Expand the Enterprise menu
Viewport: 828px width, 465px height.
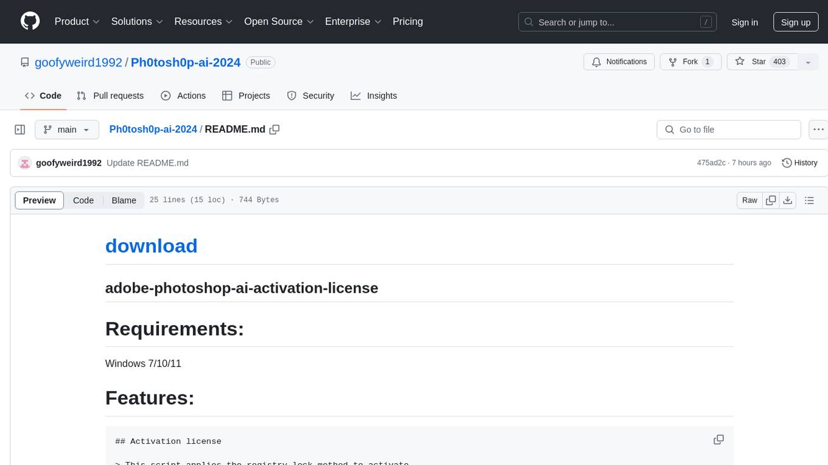coord(353,21)
